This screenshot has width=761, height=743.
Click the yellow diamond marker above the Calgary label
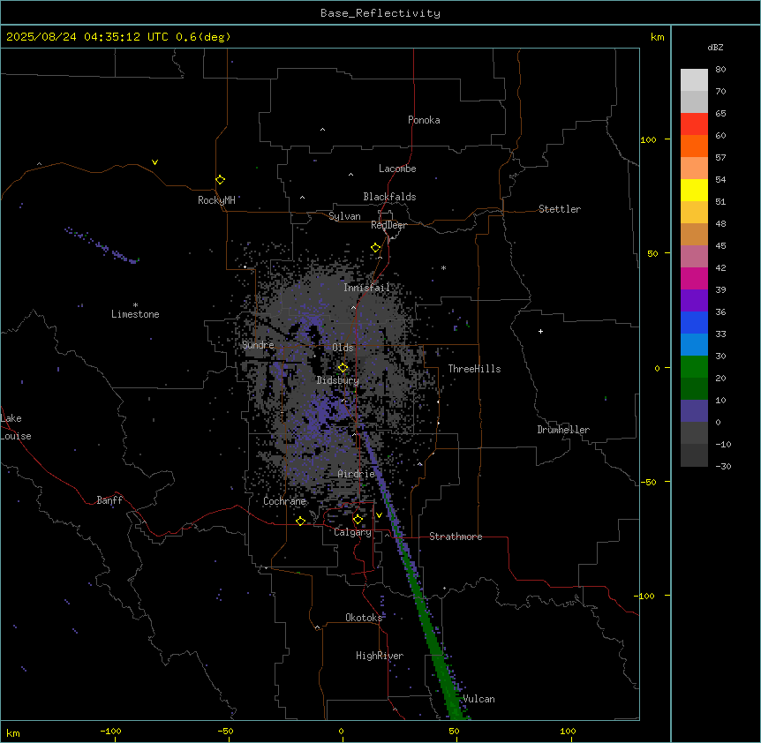click(358, 520)
